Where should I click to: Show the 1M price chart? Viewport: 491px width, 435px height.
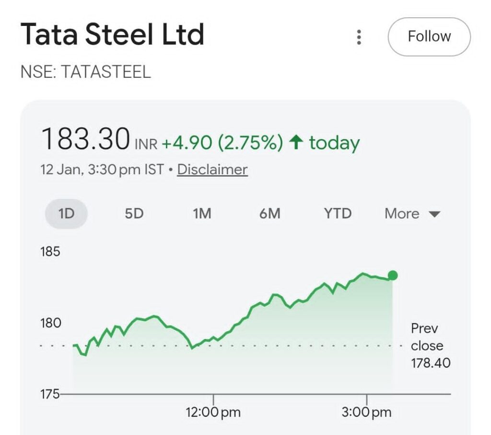[x=202, y=214]
